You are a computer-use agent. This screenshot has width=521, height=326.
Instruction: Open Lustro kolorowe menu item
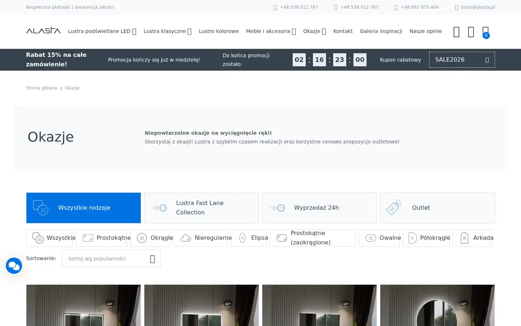tap(219, 31)
